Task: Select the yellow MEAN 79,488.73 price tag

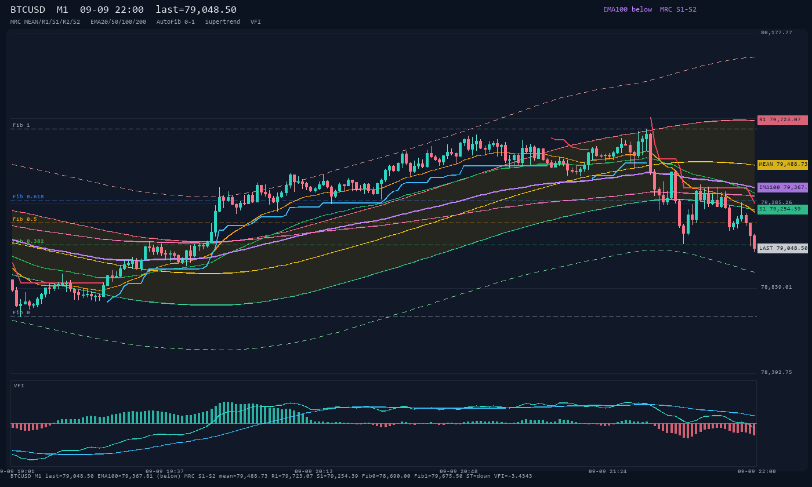Action: [782, 165]
